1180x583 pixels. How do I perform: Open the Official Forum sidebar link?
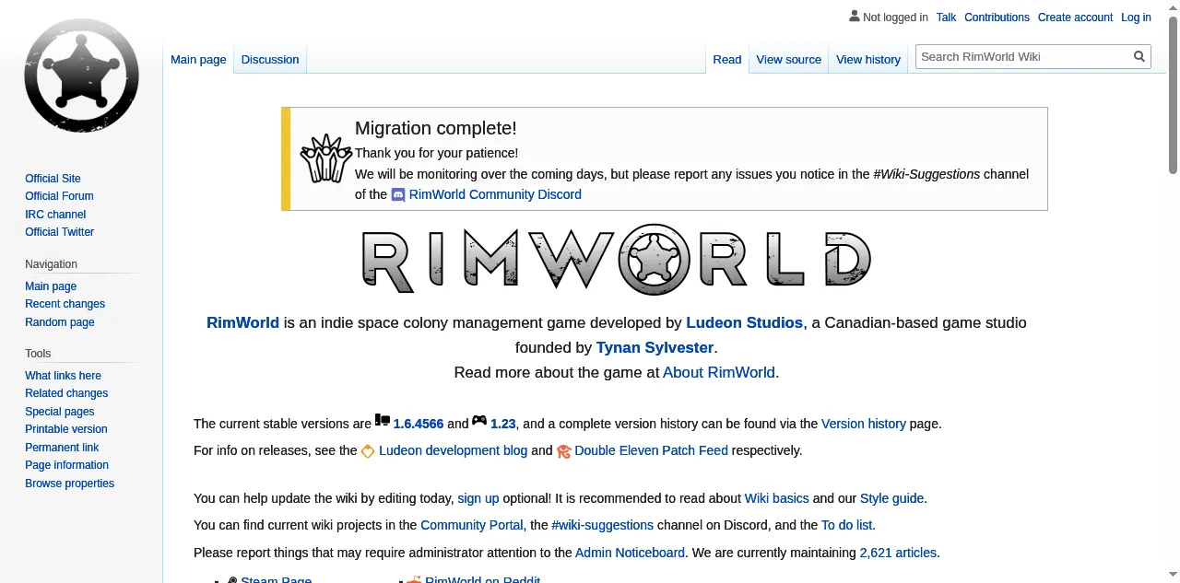pos(59,196)
